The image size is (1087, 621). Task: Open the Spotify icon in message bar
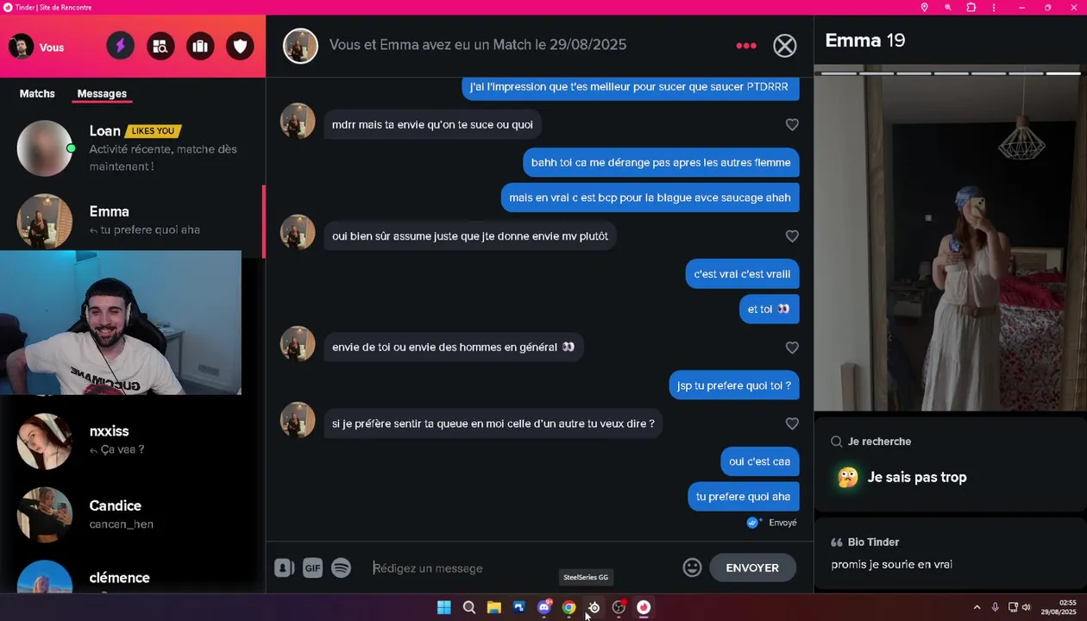[341, 568]
